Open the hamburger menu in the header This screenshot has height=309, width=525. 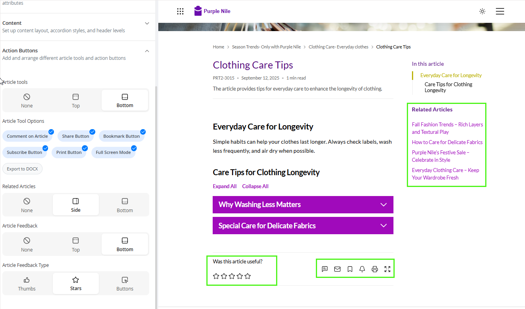click(500, 11)
